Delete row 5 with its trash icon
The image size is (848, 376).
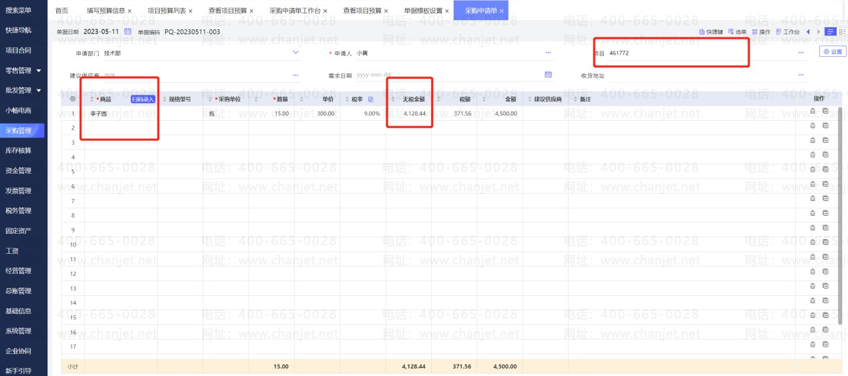point(813,170)
